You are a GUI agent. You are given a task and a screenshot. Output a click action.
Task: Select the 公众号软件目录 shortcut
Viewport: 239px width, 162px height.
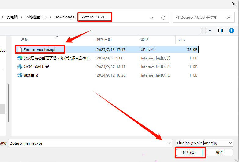36,67
